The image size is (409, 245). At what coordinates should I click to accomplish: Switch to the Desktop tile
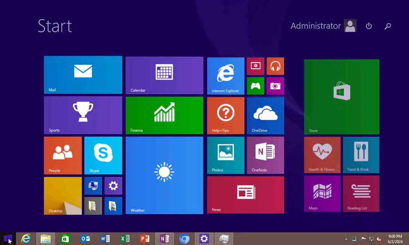coord(63,196)
